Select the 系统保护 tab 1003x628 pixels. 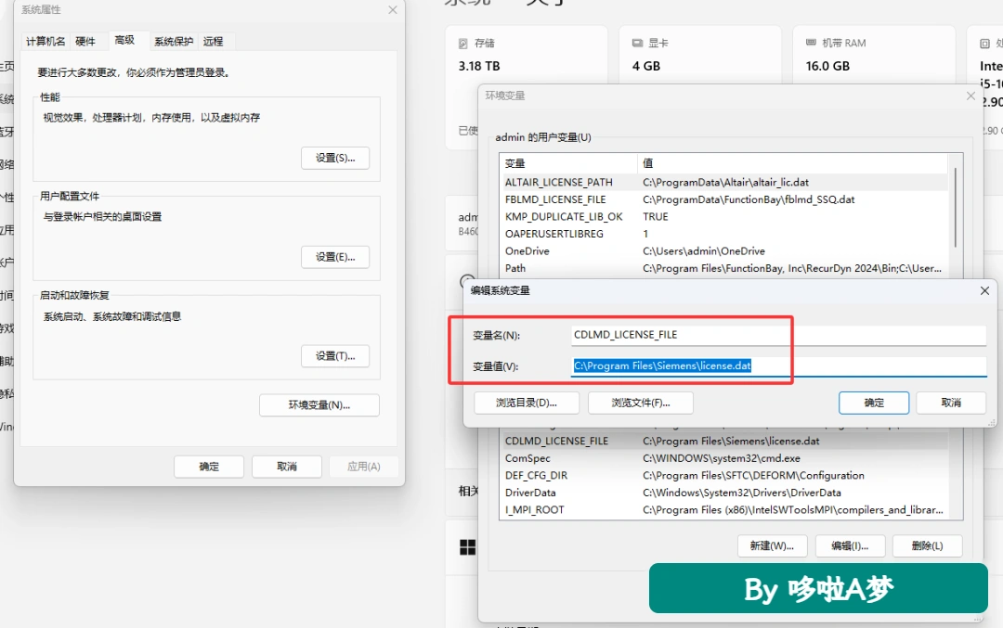click(x=174, y=42)
